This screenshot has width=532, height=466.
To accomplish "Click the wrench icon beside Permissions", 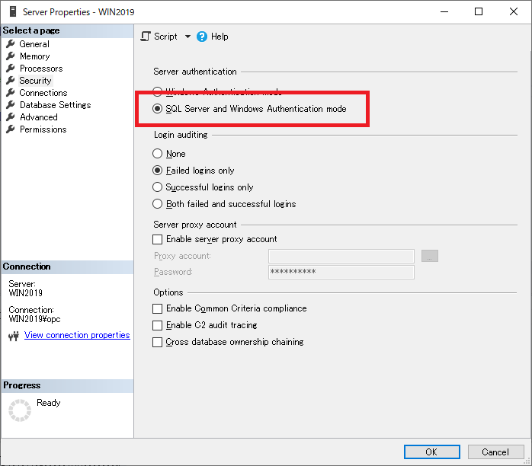I will coord(11,129).
